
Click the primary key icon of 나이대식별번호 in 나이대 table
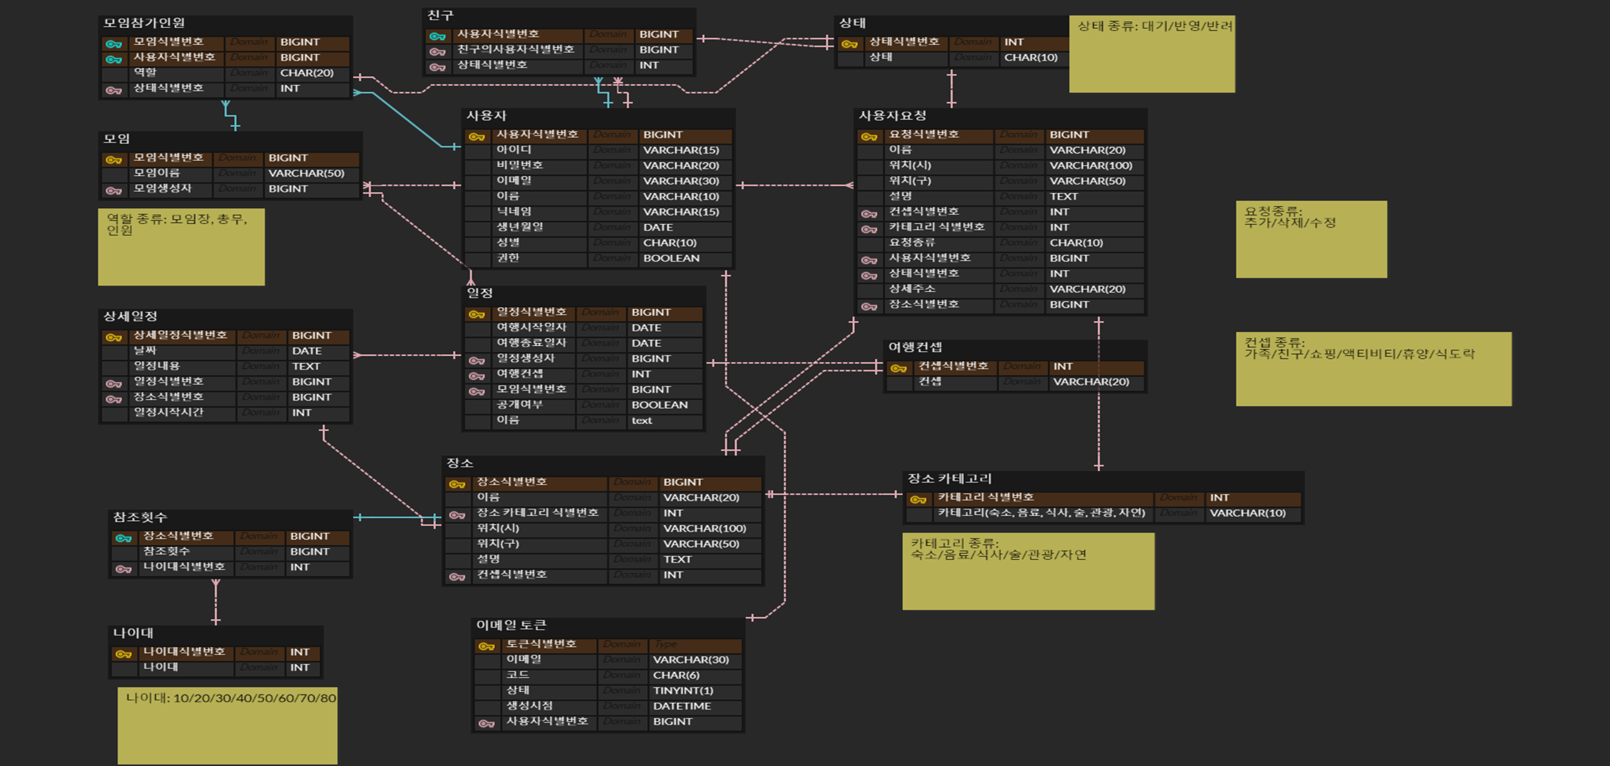click(x=123, y=654)
